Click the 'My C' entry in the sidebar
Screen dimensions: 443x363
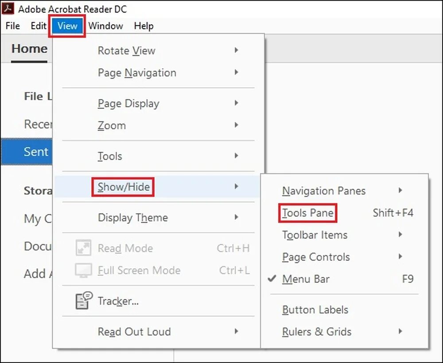pos(38,219)
